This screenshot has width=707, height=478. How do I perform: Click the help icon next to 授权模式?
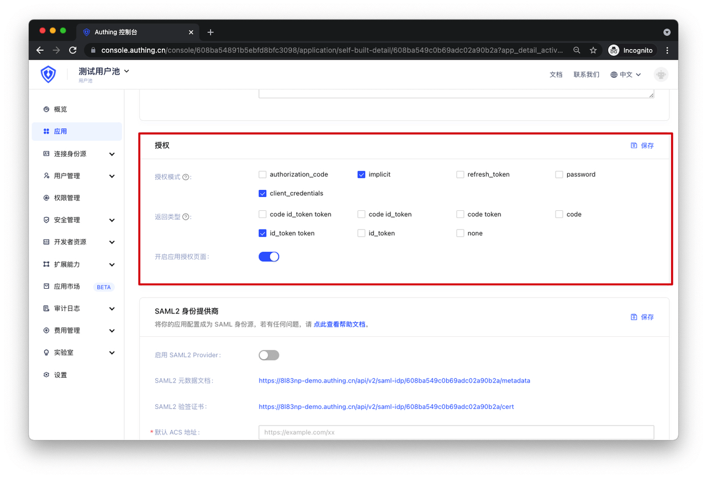(x=186, y=177)
